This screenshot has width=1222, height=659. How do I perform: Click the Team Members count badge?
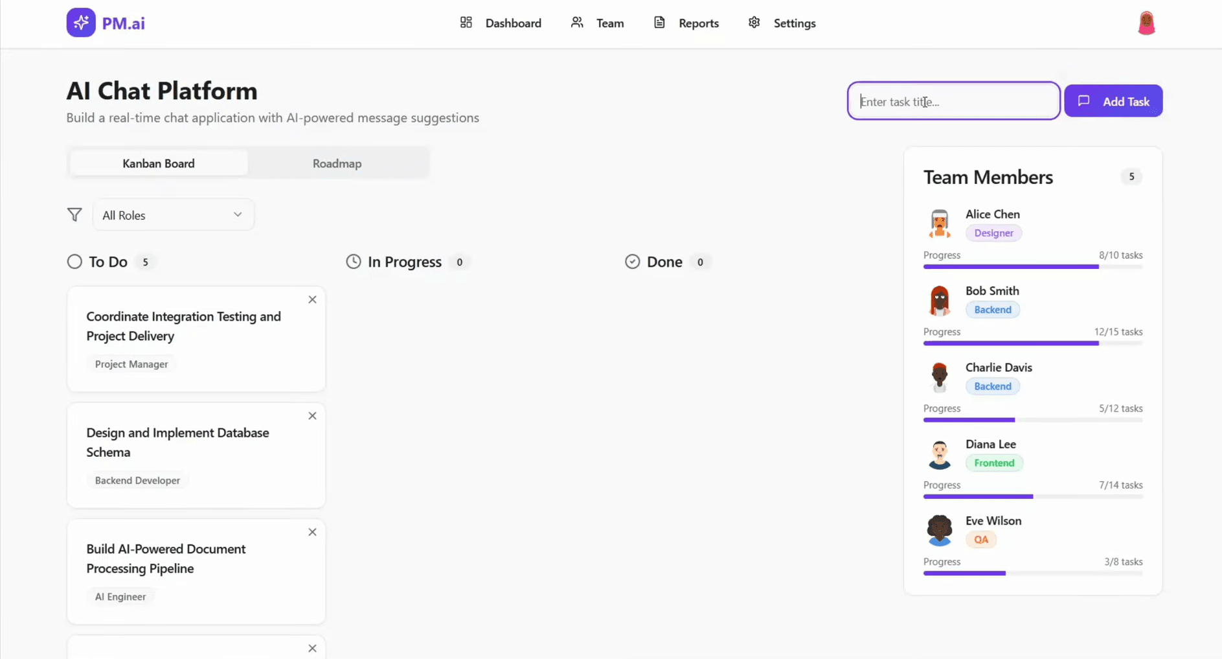1131,176
